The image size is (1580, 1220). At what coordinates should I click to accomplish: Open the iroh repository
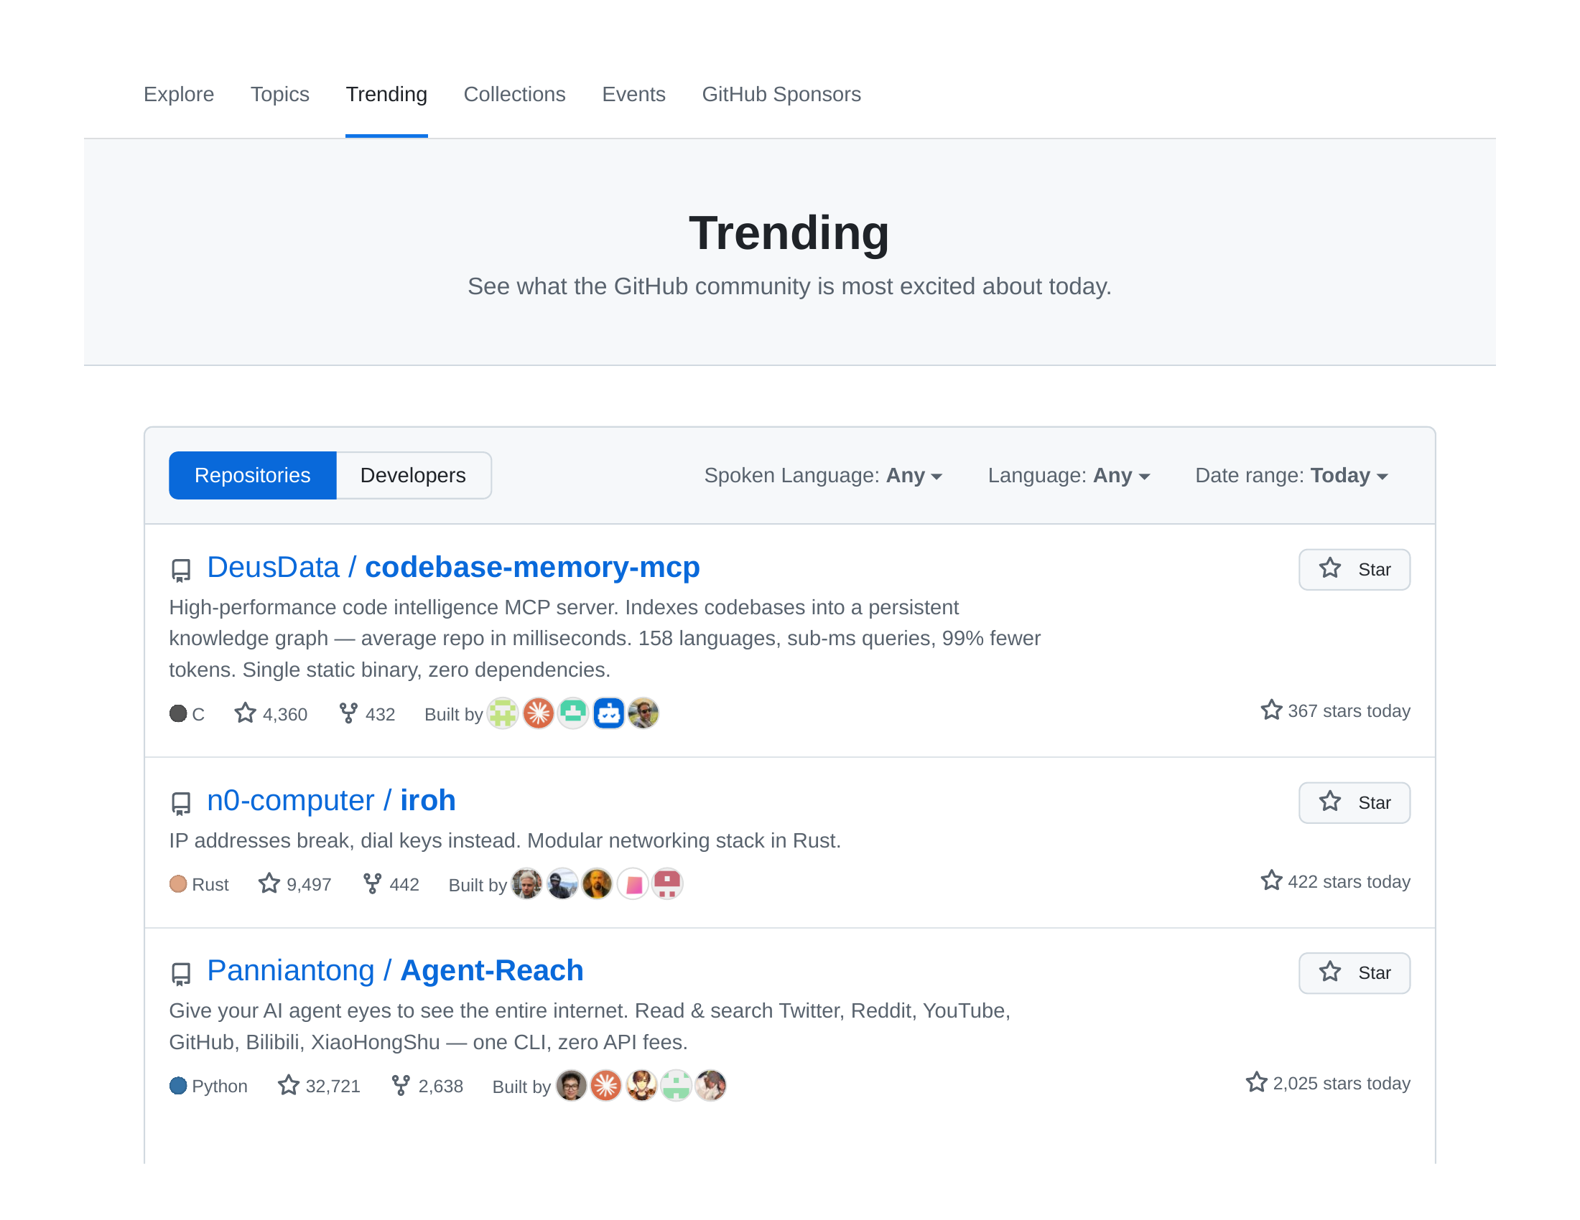pyautogui.click(x=427, y=800)
